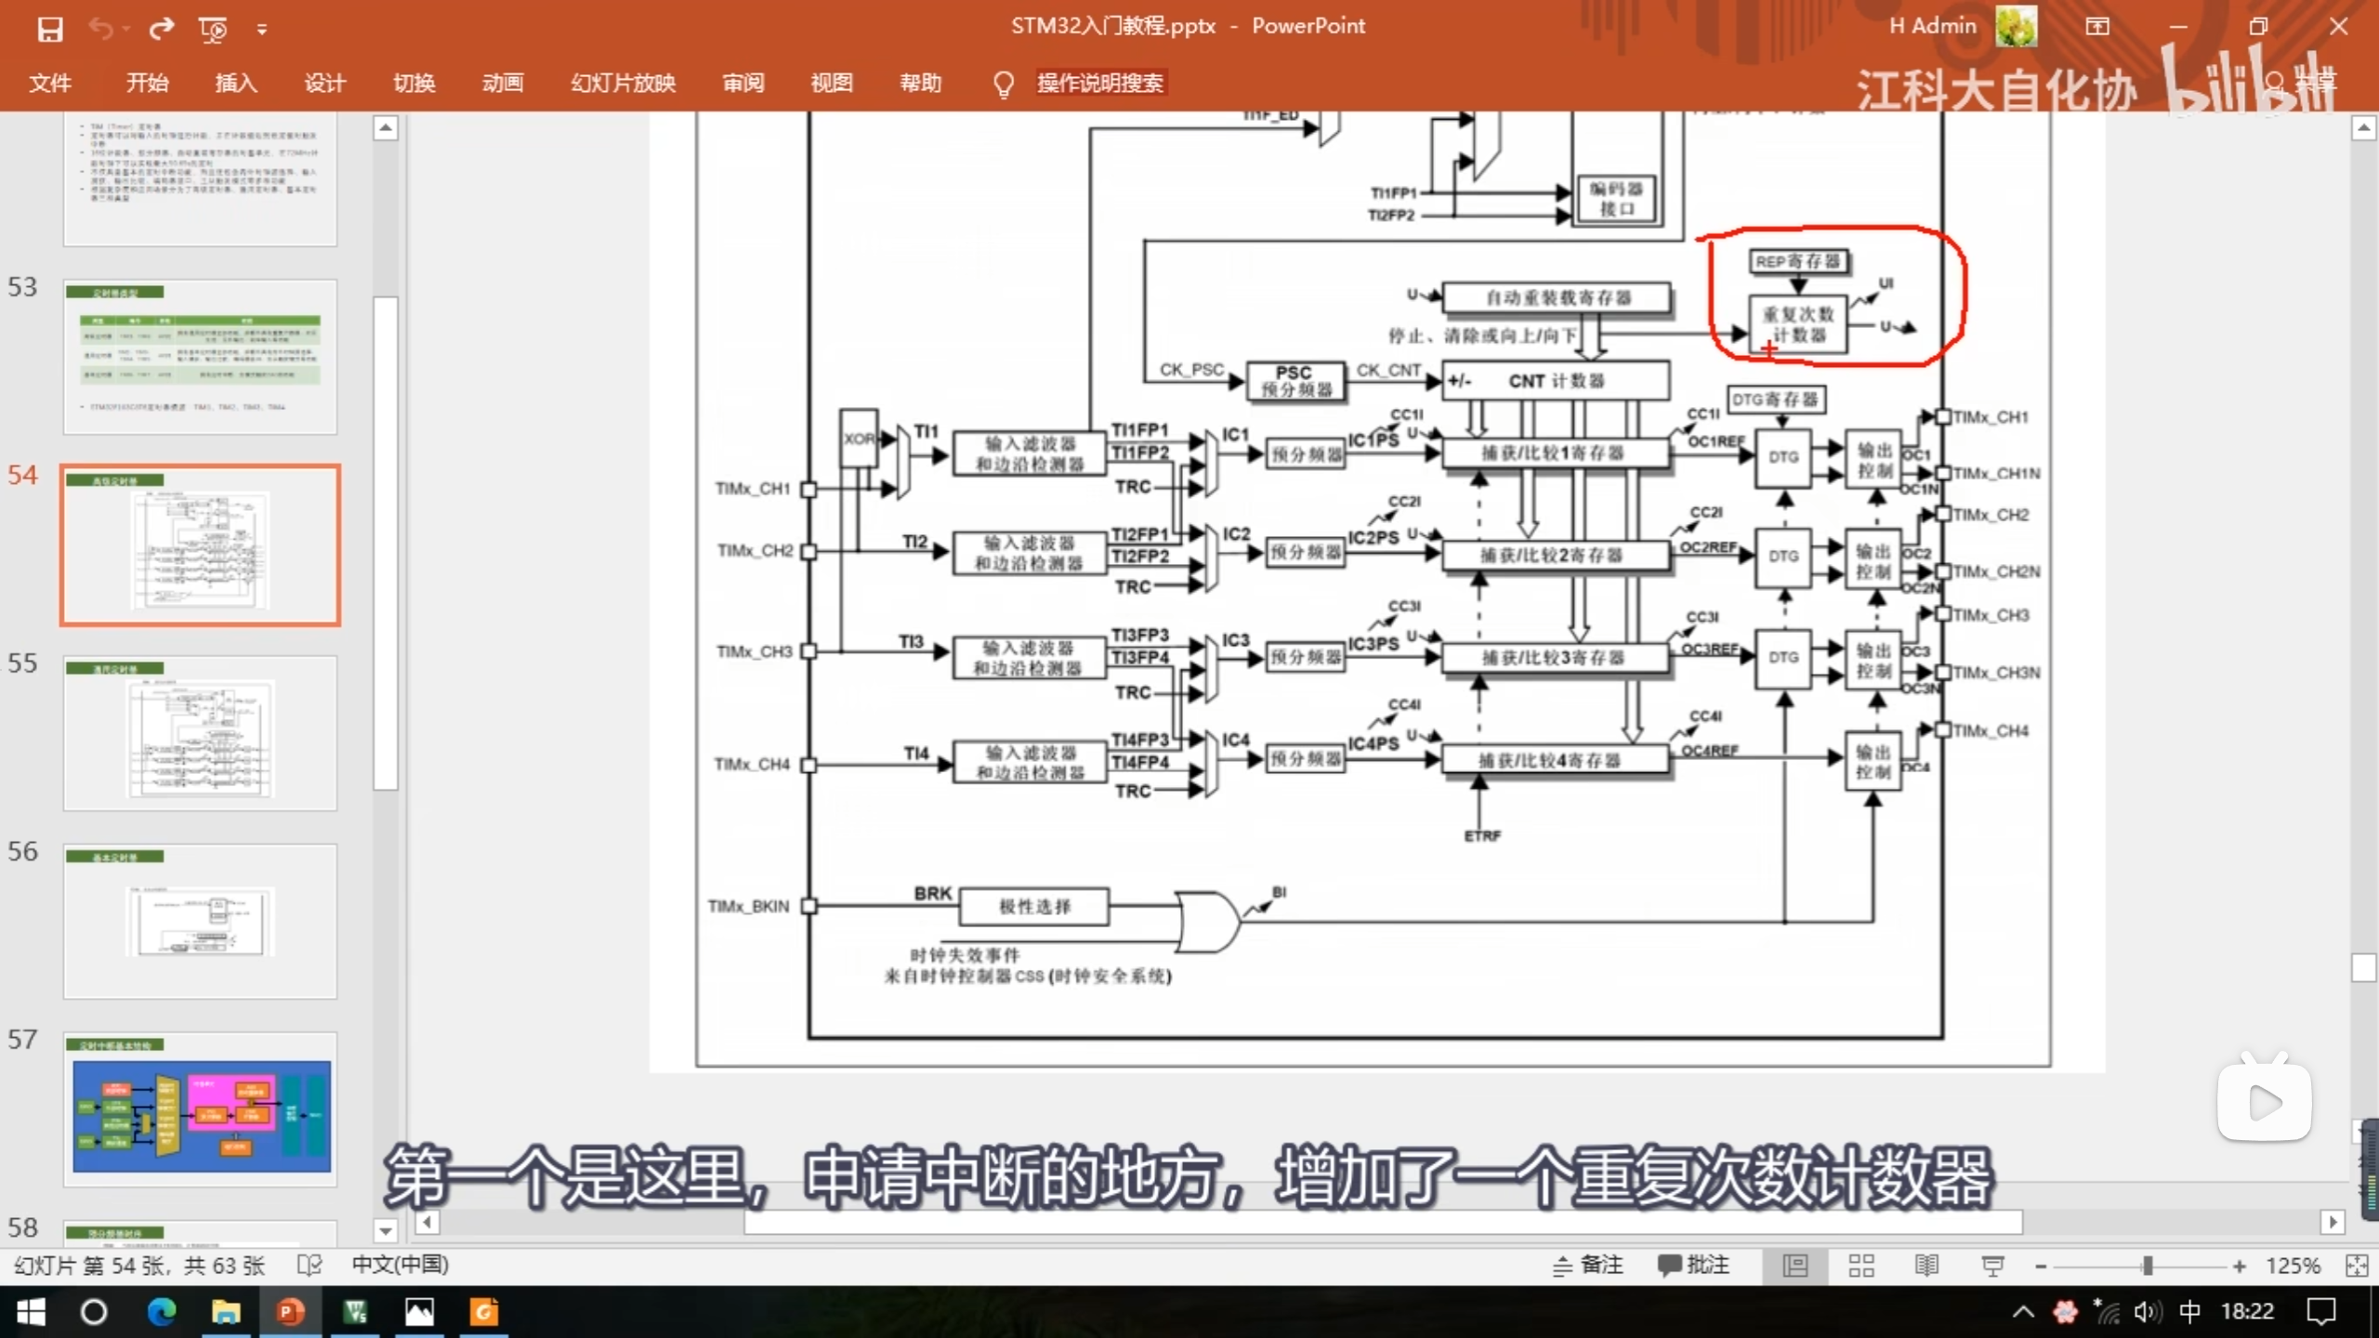2379x1338 pixels.
Task: Click language 中文(中国) in status bar
Action: pyautogui.click(x=400, y=1266)
